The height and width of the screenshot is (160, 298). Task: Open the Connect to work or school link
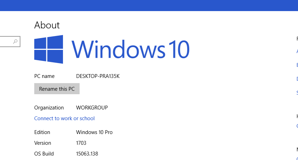pyautogui.click(x=64, y=118)
